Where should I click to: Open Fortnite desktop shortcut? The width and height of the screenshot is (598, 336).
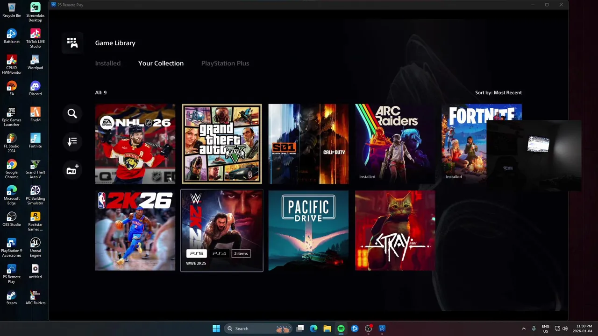point(35,141)
